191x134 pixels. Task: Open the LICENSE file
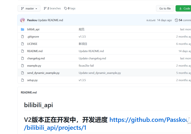32,44
